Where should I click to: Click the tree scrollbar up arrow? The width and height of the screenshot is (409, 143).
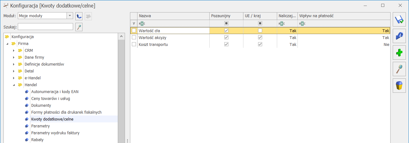(121, 37)
